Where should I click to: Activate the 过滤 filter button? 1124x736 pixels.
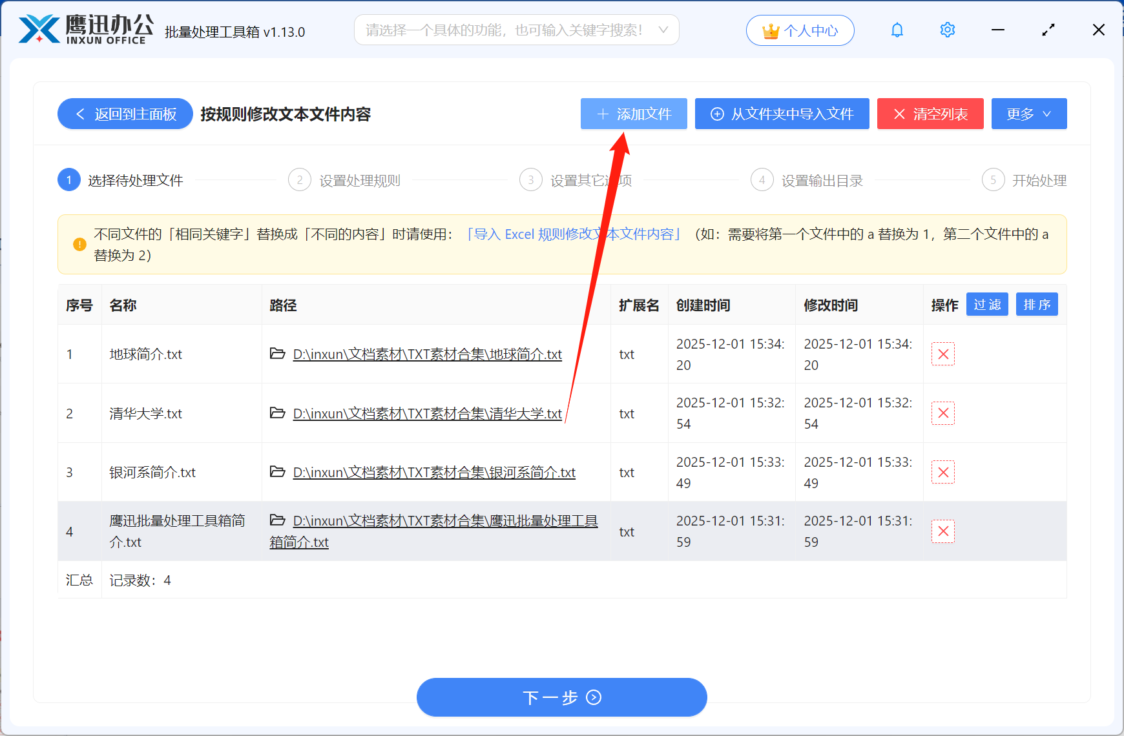pos(986,304)
